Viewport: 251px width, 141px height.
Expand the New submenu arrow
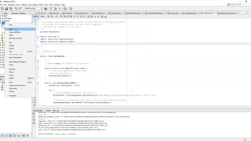(x=35, y=25)
